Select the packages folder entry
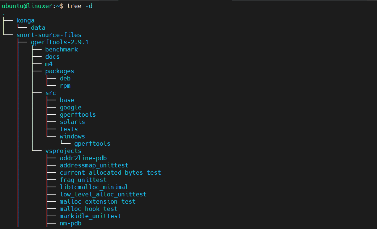The width and height of the screenshot is (377, 229). point(60,71)
